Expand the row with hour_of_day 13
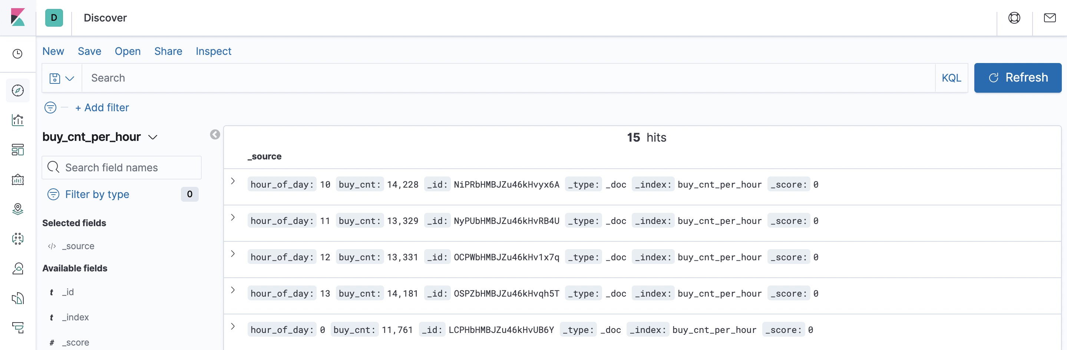This screenshot has width=1067, height=350. coord(233,290)
